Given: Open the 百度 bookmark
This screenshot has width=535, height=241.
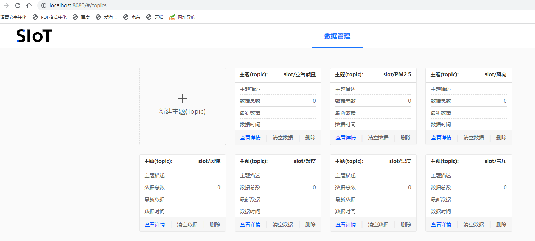Looking at the screenshot, I should point(81,17).
